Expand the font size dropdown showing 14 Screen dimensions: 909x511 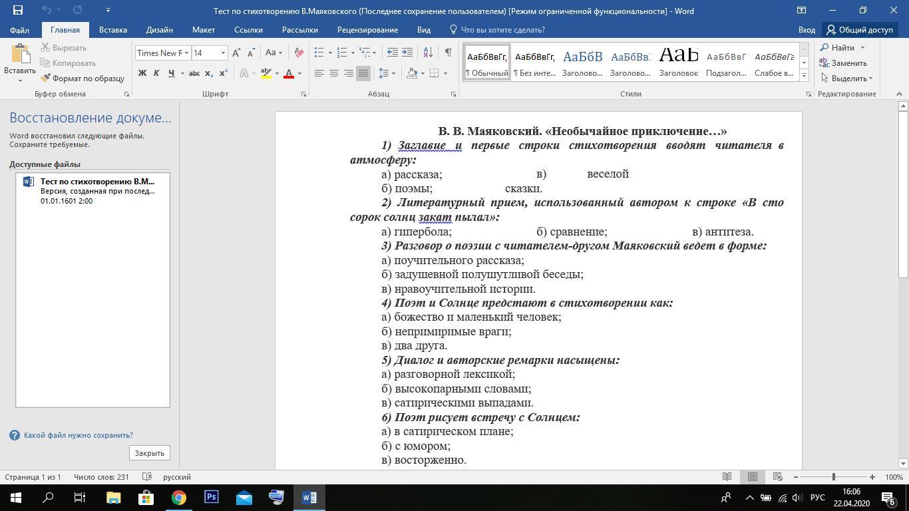click(223, 53)
